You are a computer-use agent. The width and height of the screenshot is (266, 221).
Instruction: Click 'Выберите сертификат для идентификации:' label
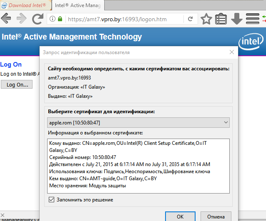pos(101,112)
